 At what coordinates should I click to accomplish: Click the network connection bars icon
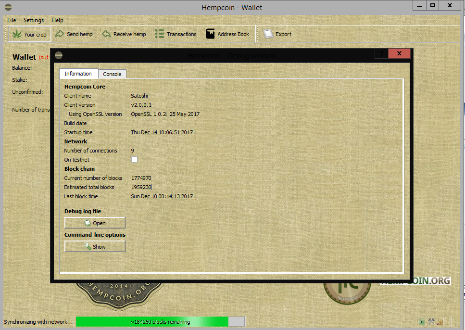[440, 321]
